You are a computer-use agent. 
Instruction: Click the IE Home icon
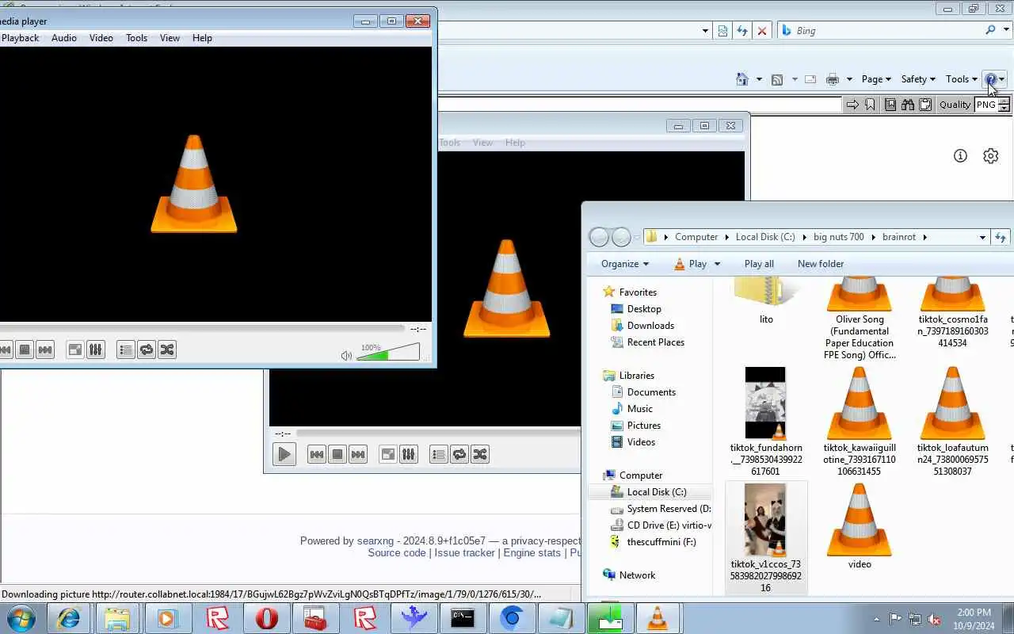[742, 79]
